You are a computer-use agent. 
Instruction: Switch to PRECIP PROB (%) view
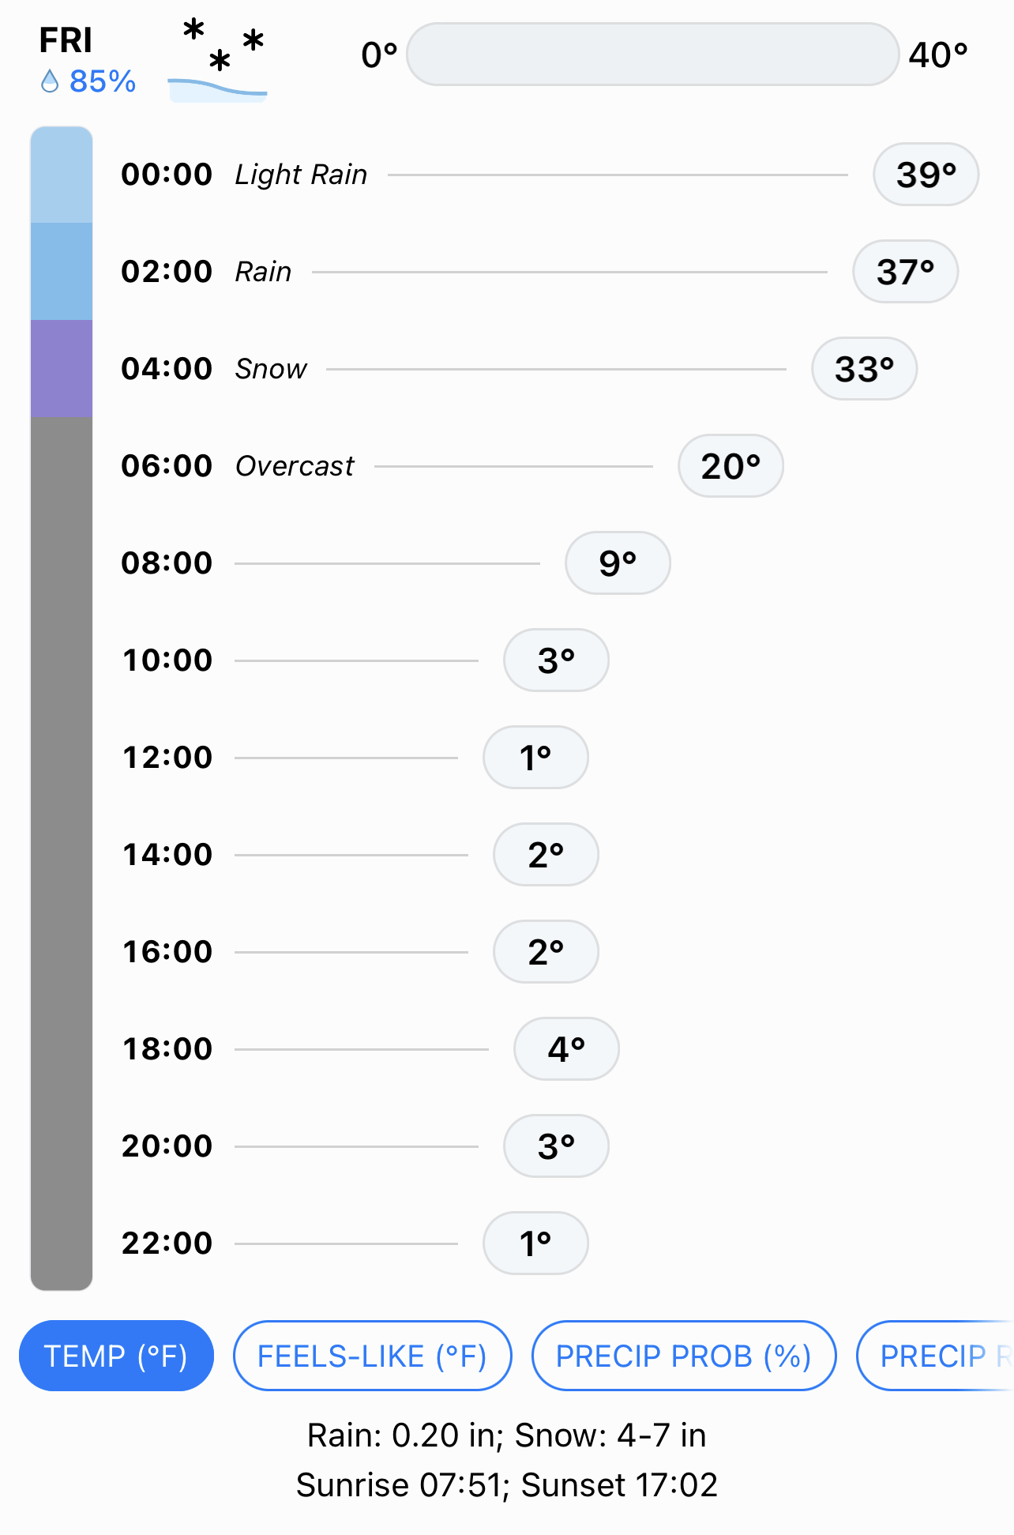pos(684,1356)
